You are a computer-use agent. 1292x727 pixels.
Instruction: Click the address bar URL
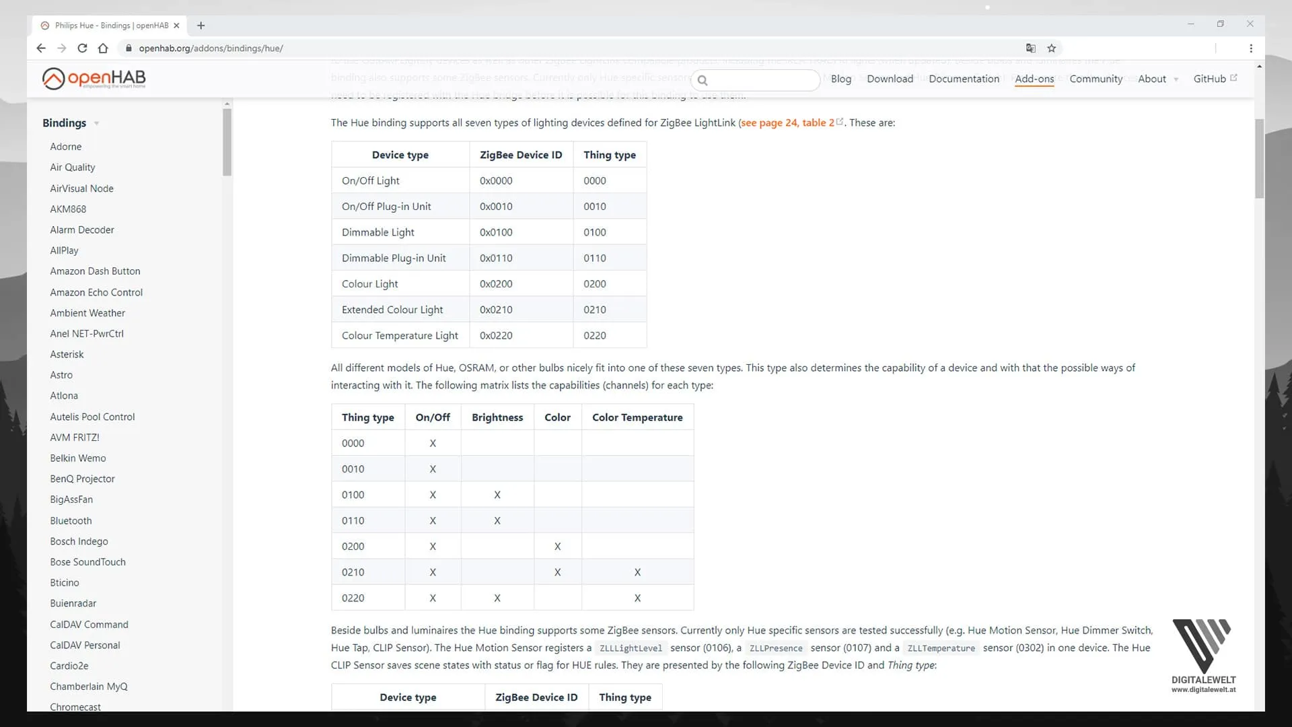click(211, 48)
